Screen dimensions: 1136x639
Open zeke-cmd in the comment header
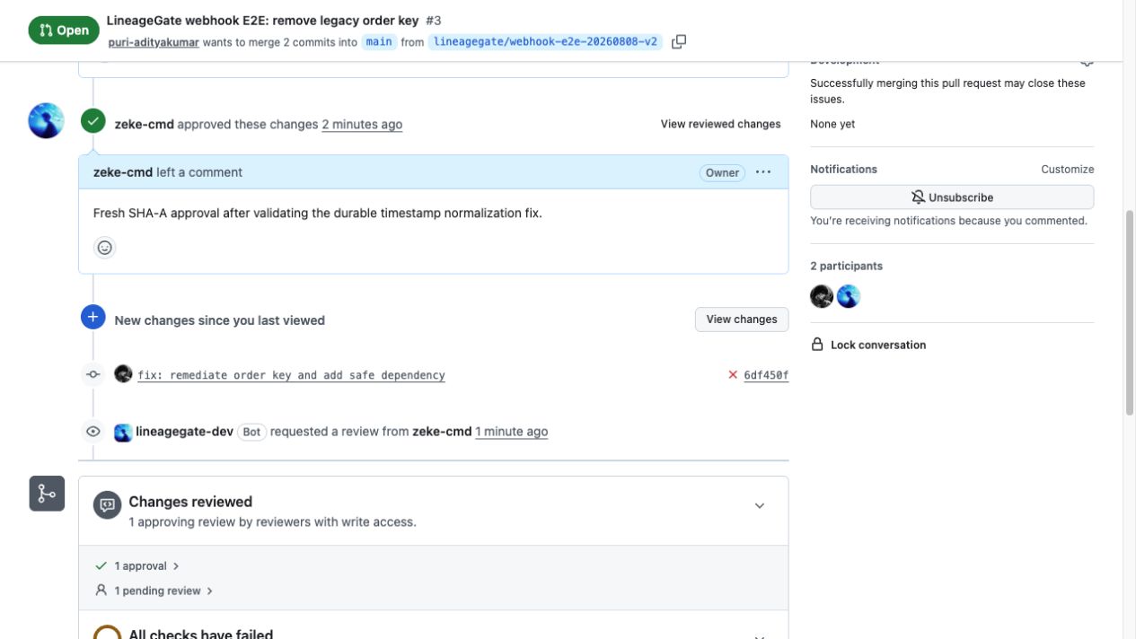123,172
